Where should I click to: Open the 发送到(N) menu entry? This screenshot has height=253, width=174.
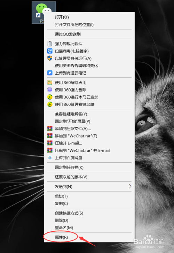pos(89,187)
